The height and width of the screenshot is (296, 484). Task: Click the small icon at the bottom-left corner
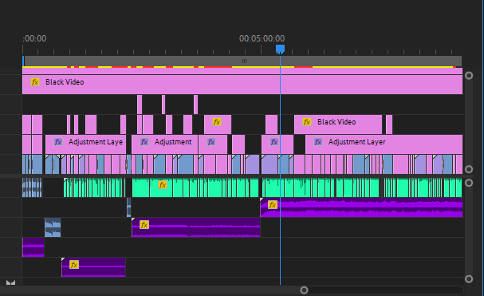pos(10,282)
